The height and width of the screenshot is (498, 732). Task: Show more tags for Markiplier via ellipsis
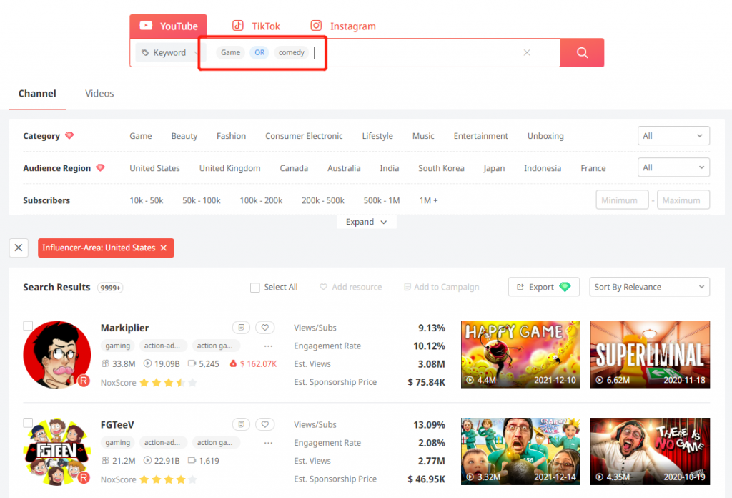(268, 346)
